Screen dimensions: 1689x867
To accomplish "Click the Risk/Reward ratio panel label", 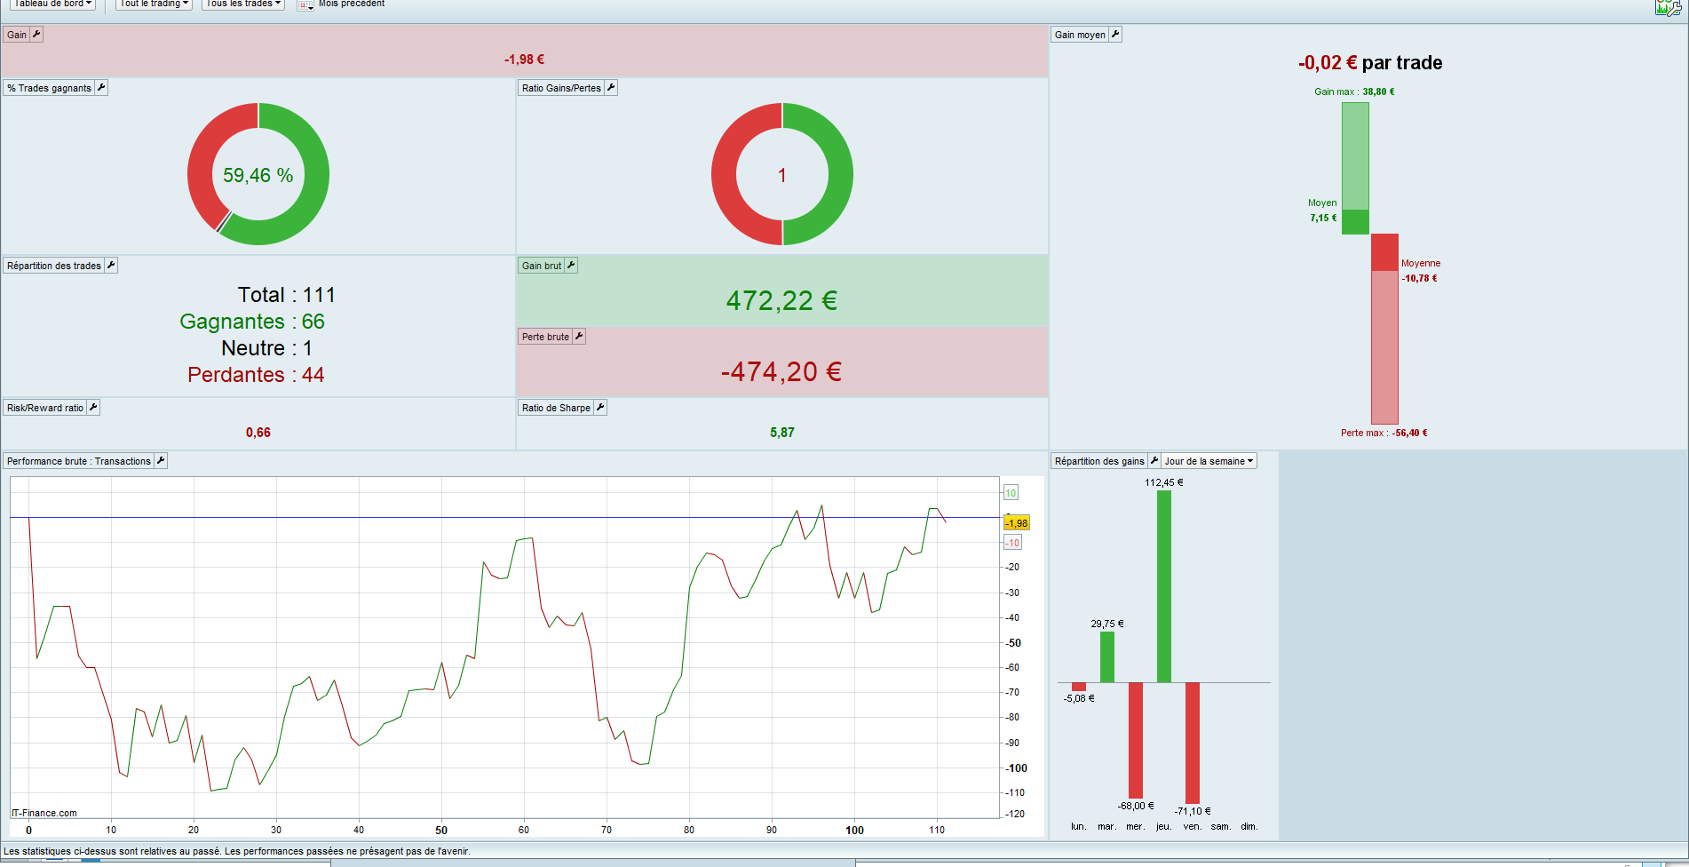I will point(45,408).
